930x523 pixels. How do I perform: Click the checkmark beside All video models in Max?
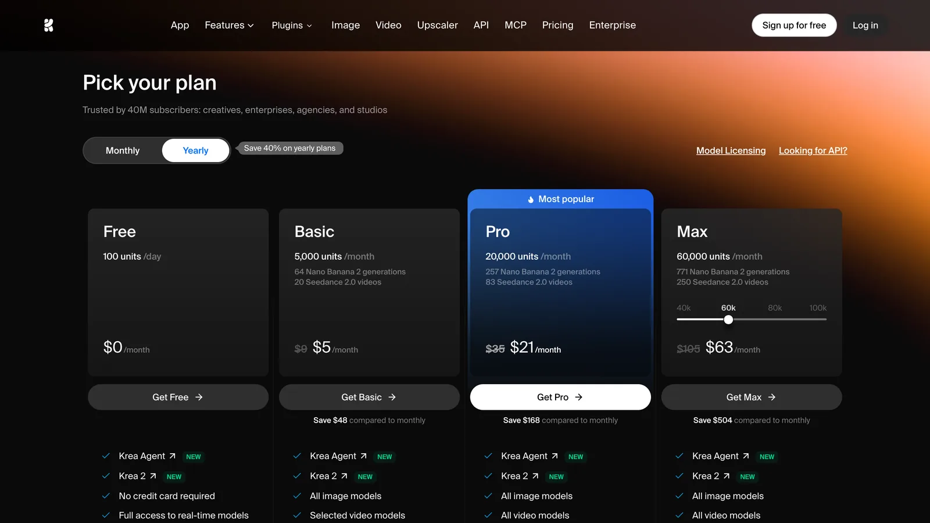pyautogui.click(x=679, y=515)
